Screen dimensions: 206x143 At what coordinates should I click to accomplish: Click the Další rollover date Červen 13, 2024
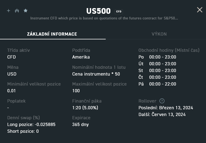162,114
